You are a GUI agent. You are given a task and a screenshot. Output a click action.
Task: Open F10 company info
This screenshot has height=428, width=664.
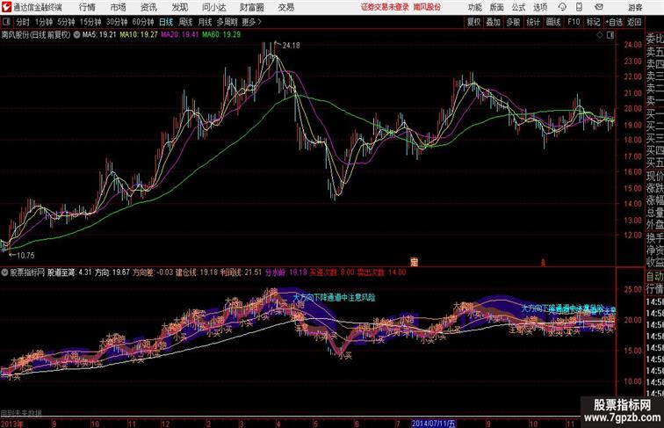pos(574,22)
